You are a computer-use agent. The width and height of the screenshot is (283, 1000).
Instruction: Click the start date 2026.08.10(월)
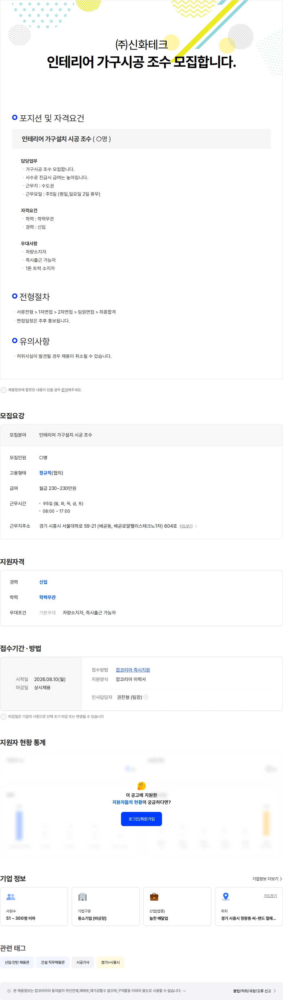(x=50, y=679)
